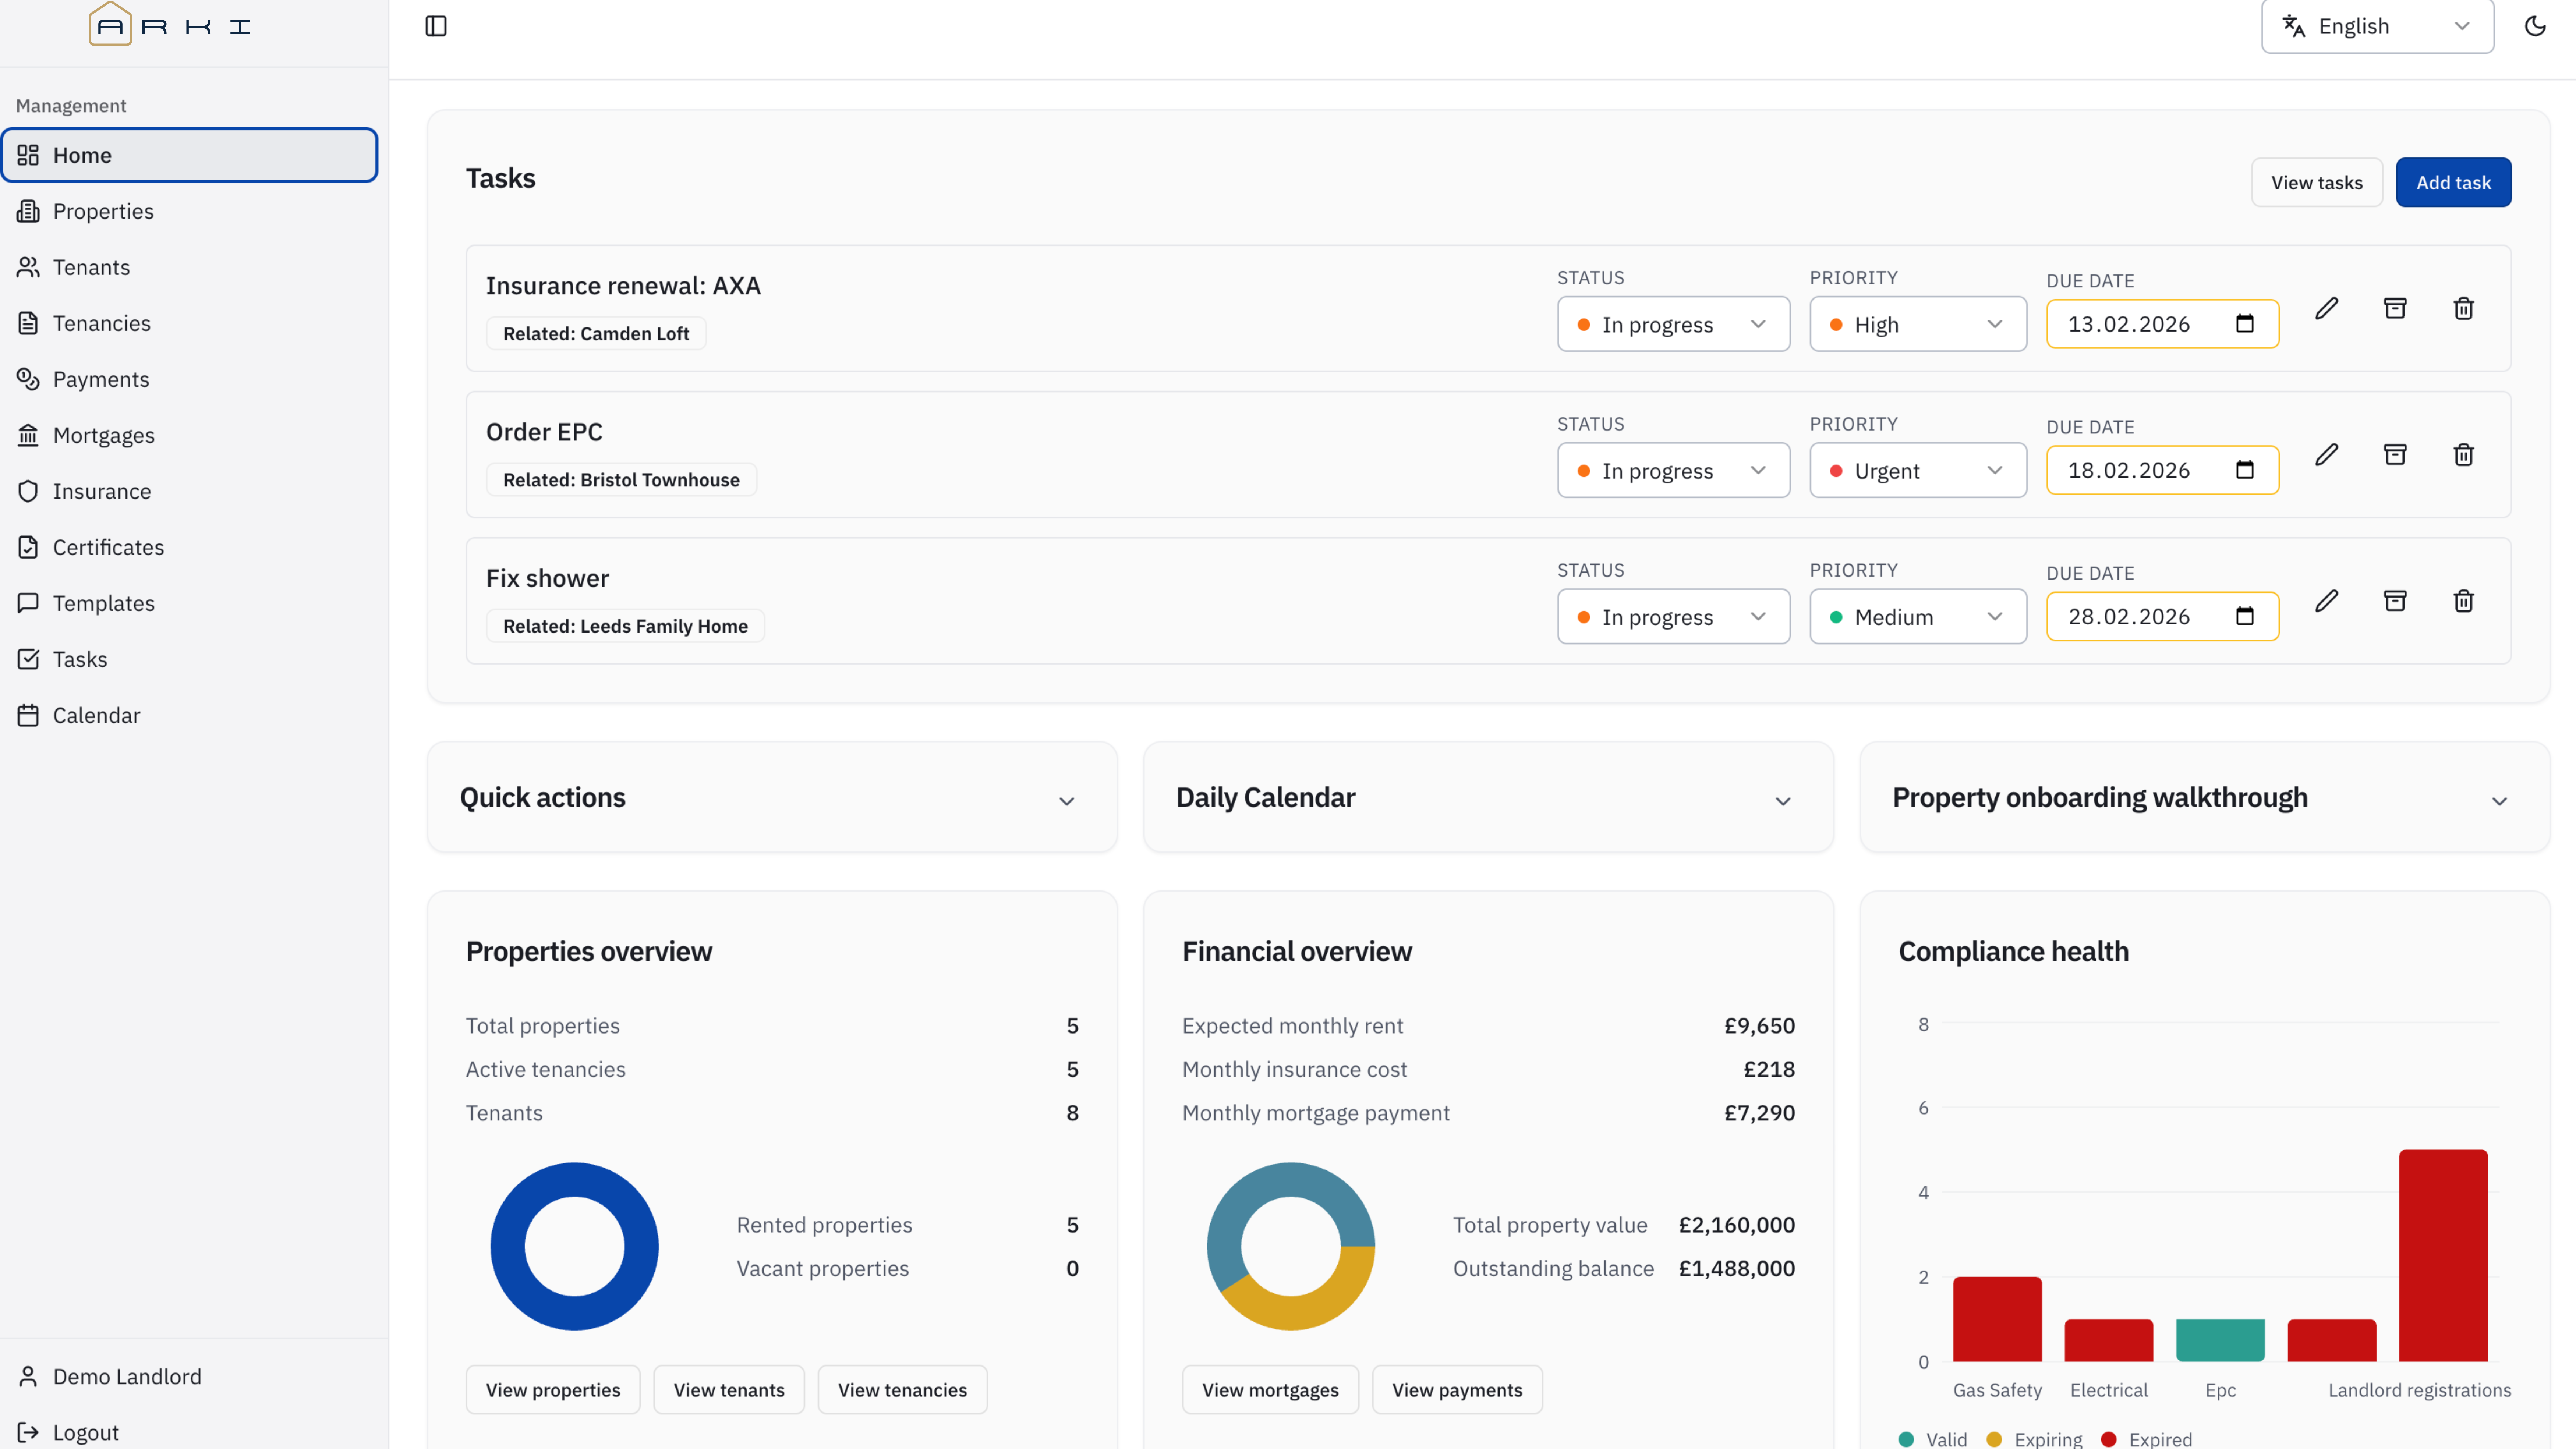Click the green Epc bar
2576x1449 pixels.
click(x=2220, y=1340)
